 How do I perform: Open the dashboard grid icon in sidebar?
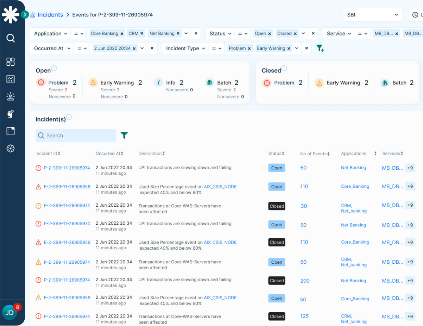pos(11,62)
